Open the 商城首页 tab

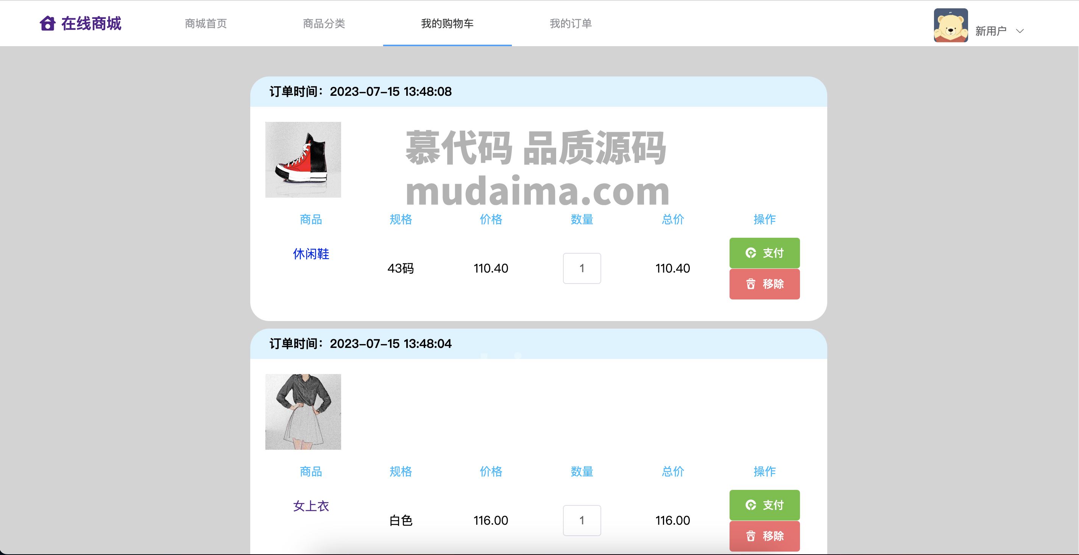[x=206, y=23]
